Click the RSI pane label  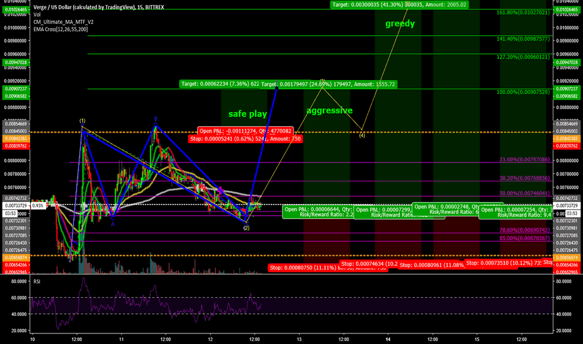click(x=37, y=281)
